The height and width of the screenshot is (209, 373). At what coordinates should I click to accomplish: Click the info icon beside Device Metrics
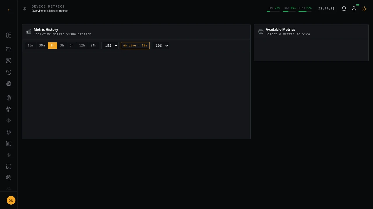(x=24, y=9)
